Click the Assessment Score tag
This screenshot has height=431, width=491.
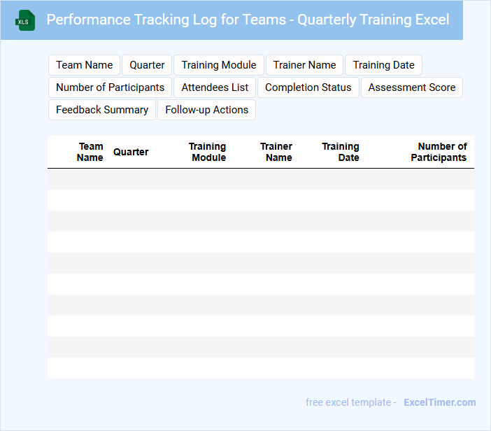411,87
